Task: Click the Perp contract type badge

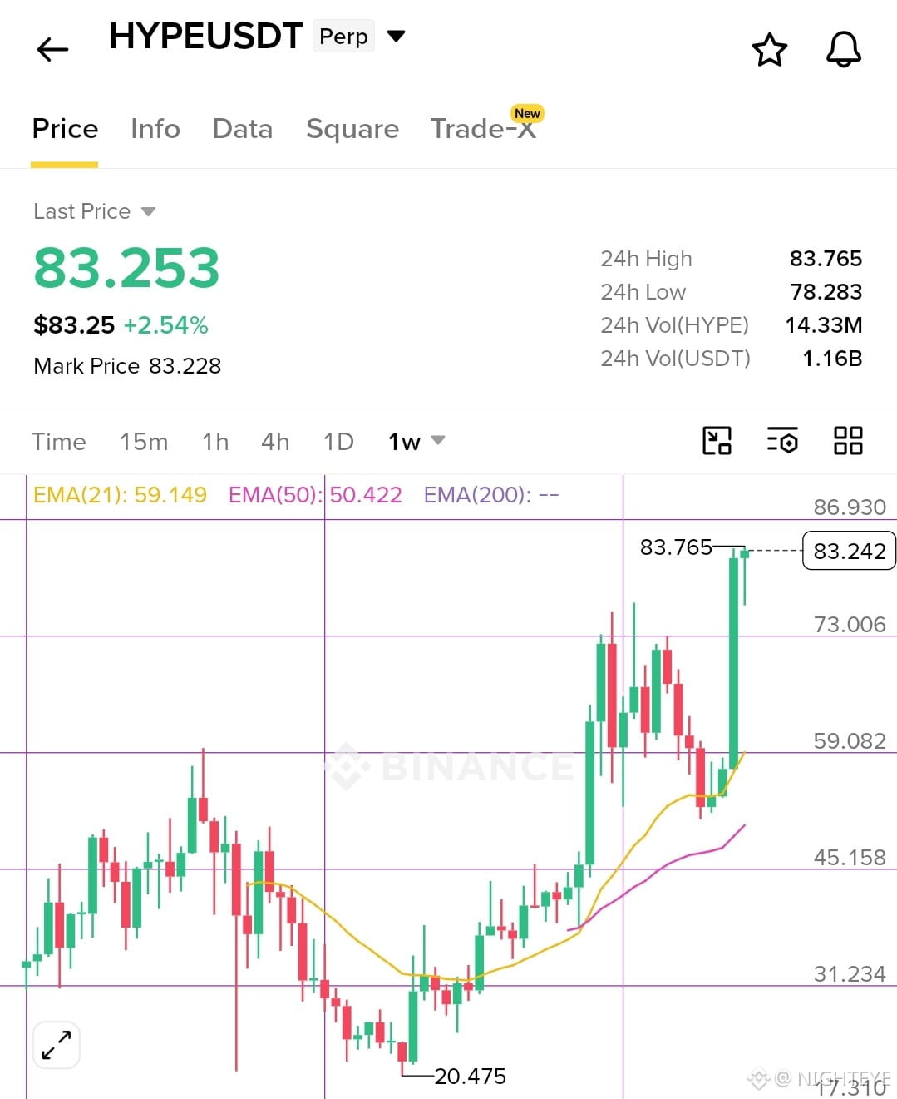Action: (x=343, y=37)
